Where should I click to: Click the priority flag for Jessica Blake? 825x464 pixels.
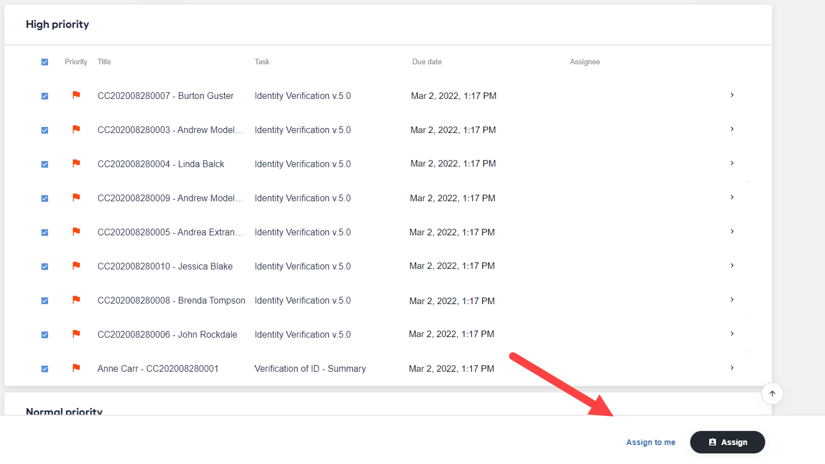(76, 266)
